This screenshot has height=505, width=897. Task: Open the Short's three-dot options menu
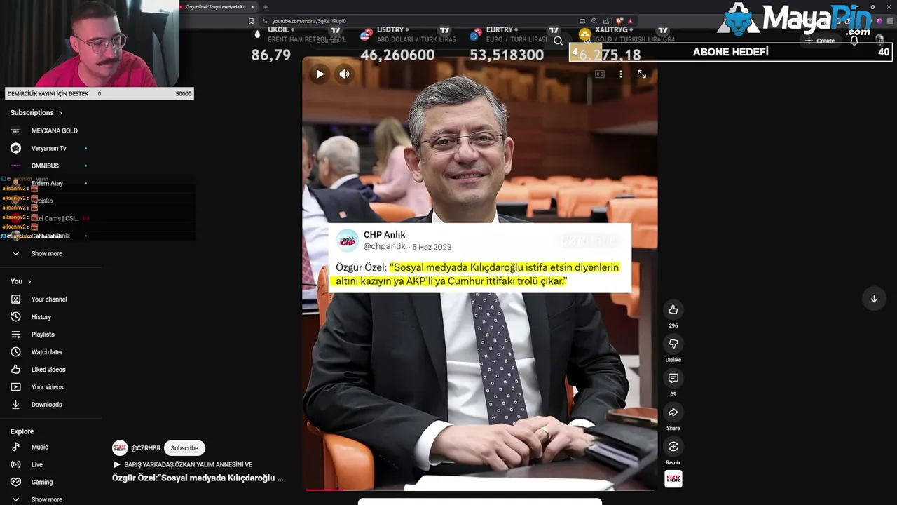point(620,74)
